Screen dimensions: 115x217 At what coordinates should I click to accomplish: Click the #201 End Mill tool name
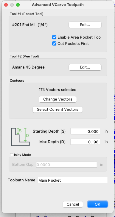(x=30, y=25)
